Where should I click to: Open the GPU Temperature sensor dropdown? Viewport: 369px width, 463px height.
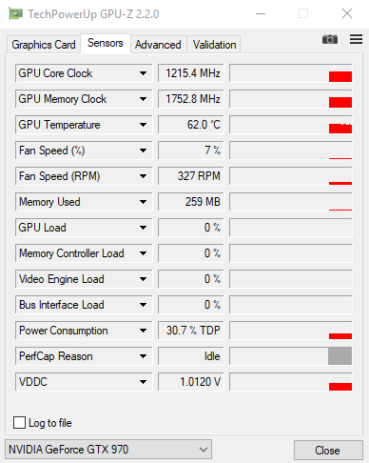point(143,125)
